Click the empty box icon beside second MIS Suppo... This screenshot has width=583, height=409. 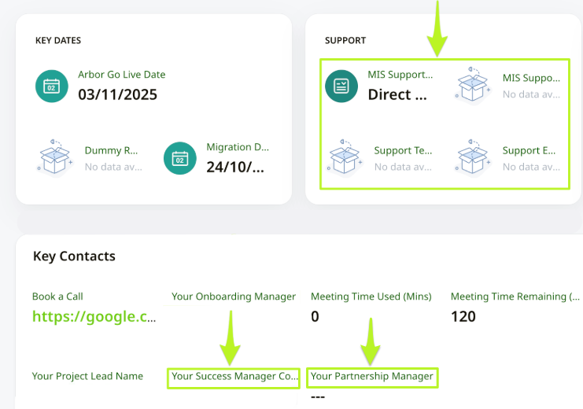pos(474,86)
